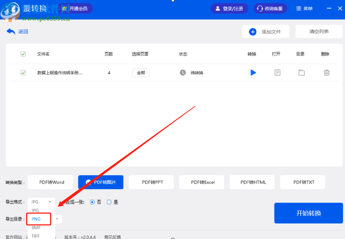Uncheck the checkbox next to 数据上报操作说明手册
This screenshot has height=239, width=345.
click(23, 73)
